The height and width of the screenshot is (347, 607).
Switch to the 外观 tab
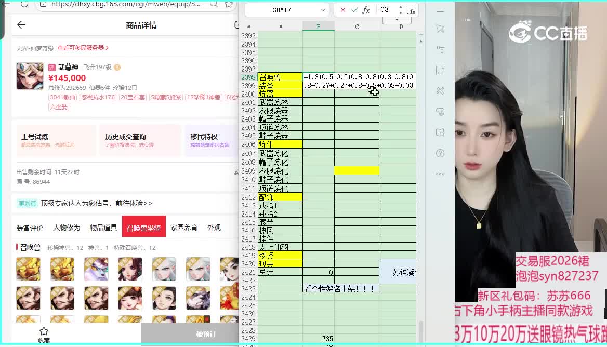tap(214, 228)
